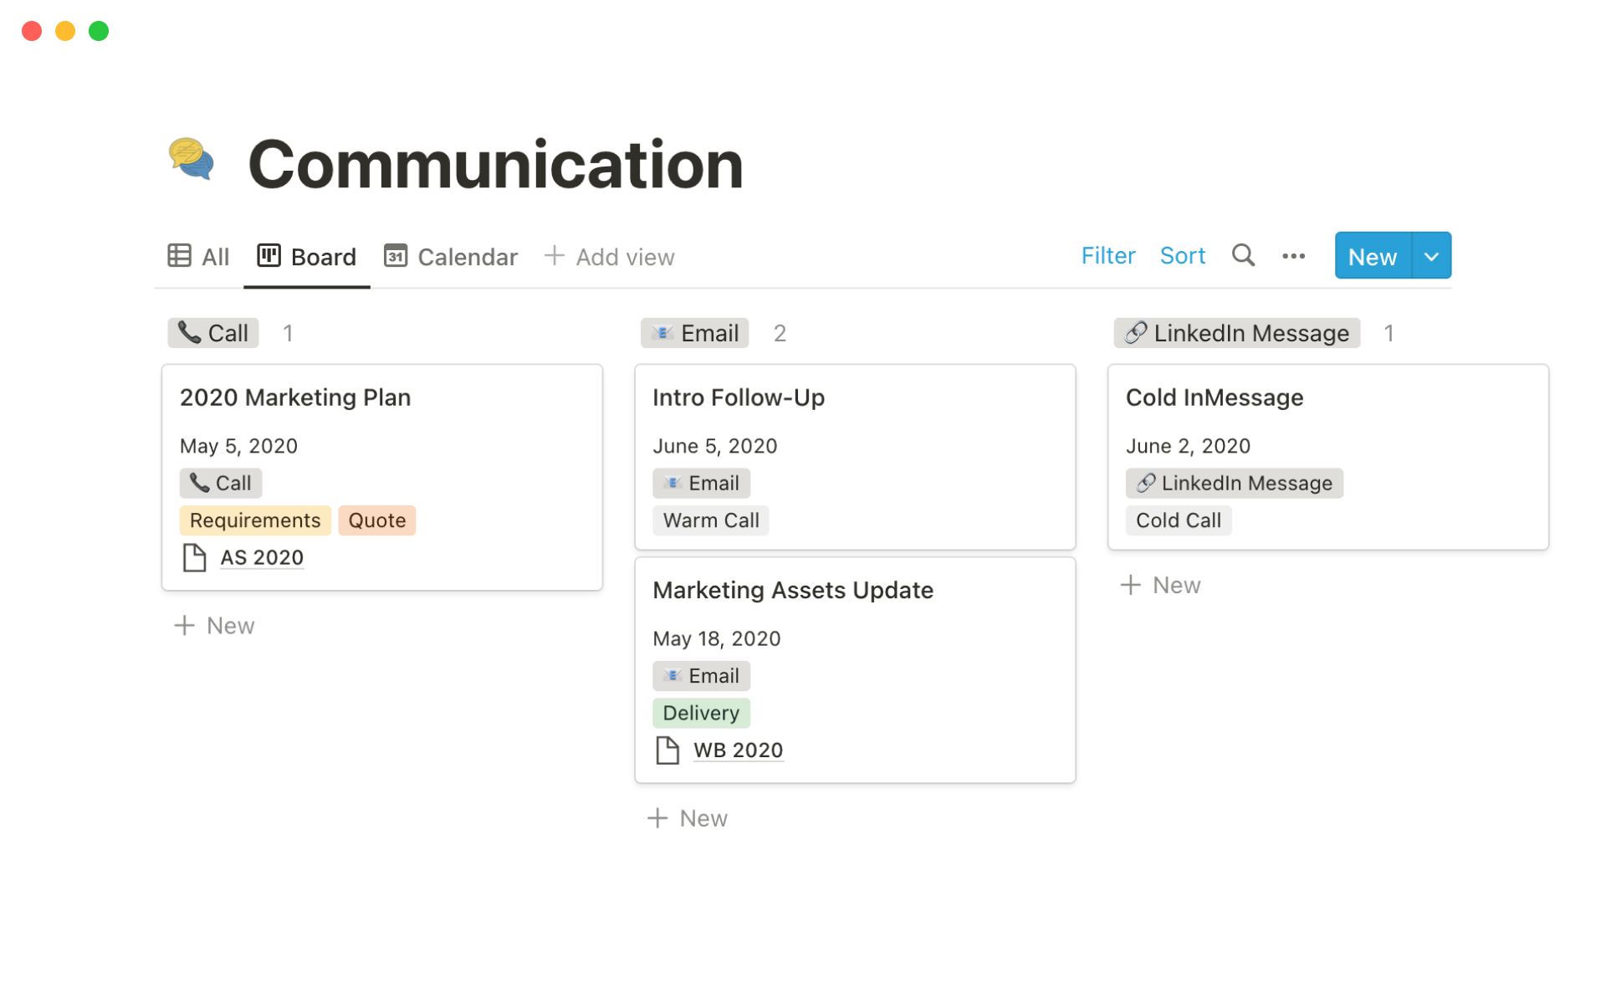Expand the New button dropdown arrow
The height and width of the screenshot is (1004, 1606).
pyautogui.click(x=1431, y=256)
